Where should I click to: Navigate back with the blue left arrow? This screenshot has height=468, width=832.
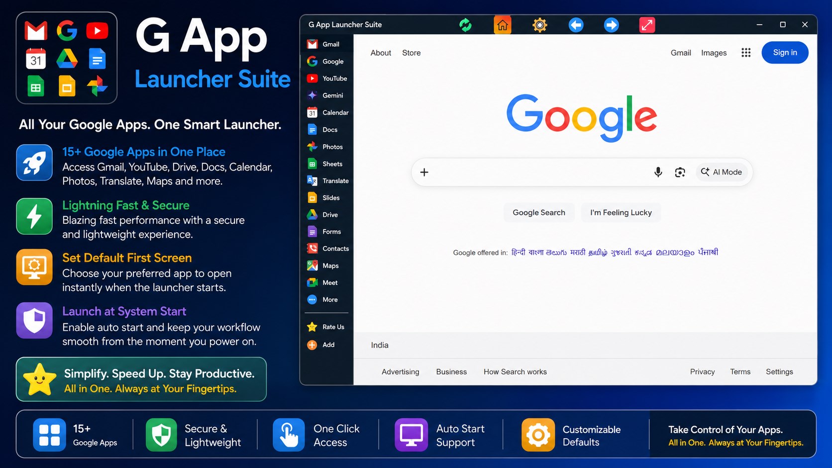tap(576, 25)
